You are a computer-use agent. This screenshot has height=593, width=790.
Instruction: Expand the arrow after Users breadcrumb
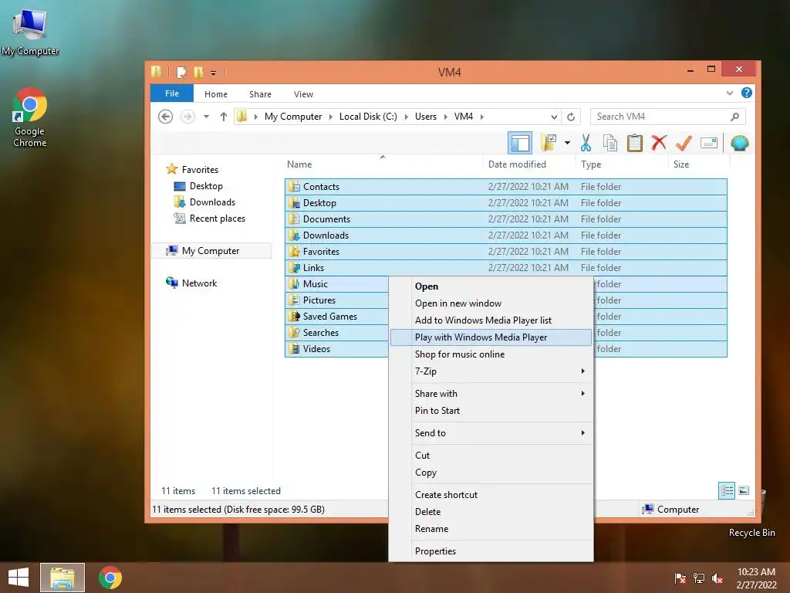[445, 117]
